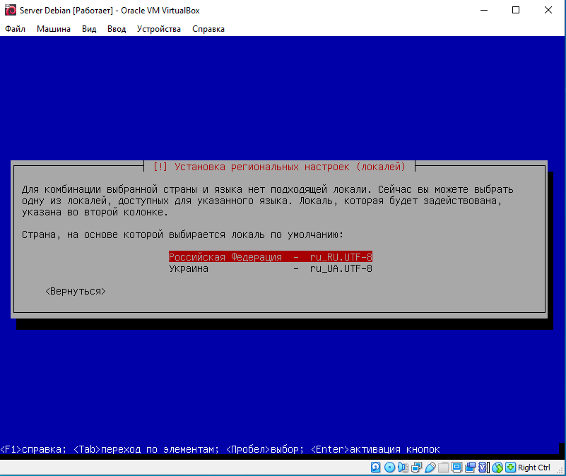
Task: Click the mouse integration globe icon
Action: tap(497, 468)
